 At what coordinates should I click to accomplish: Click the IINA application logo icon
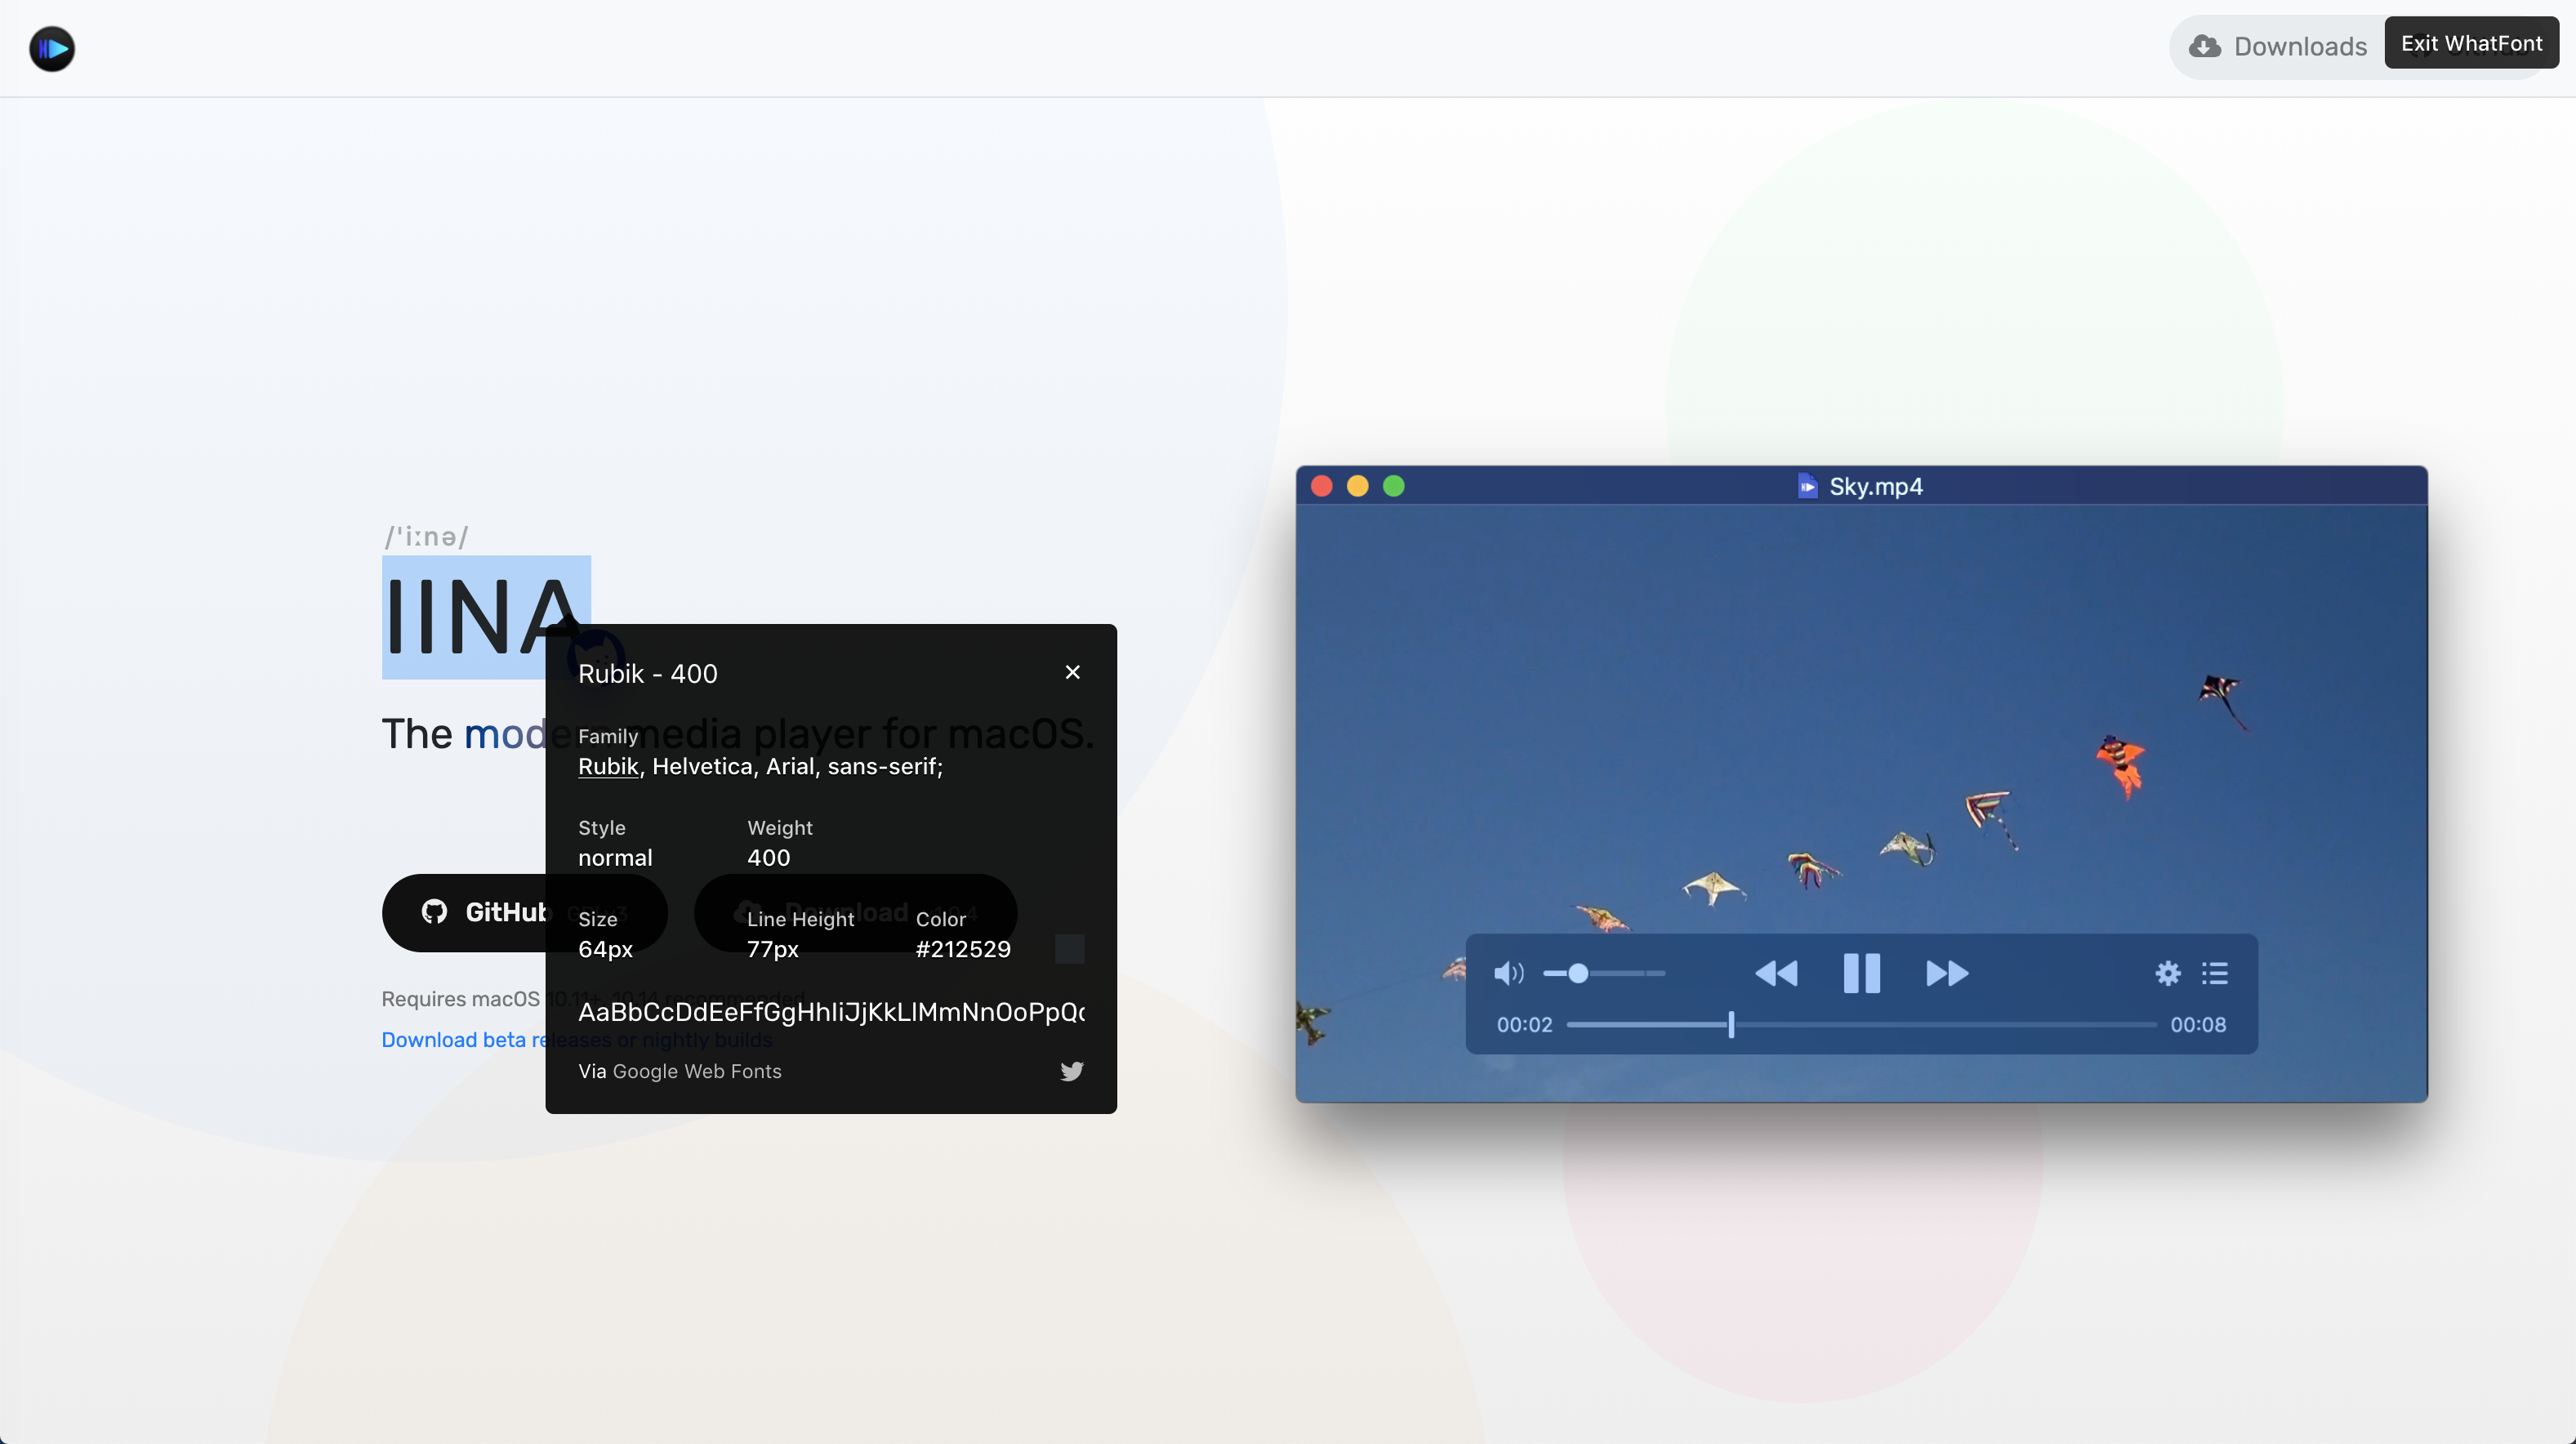pos(51,47)
